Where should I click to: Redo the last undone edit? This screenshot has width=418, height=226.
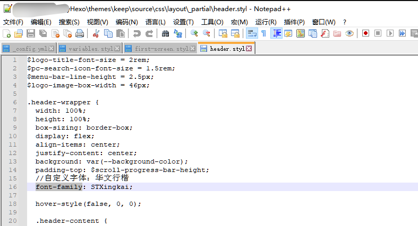click(149, 33)
